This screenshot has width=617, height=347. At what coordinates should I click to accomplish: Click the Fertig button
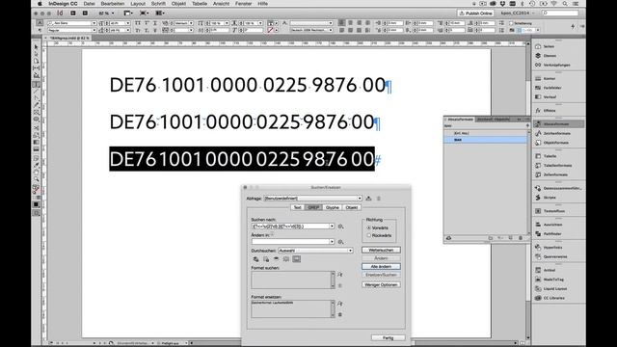pos(388,337)
